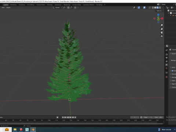Open the red app icon in taskbar
Viewport: 176px width, 132px height.
(x=21, y=129)
